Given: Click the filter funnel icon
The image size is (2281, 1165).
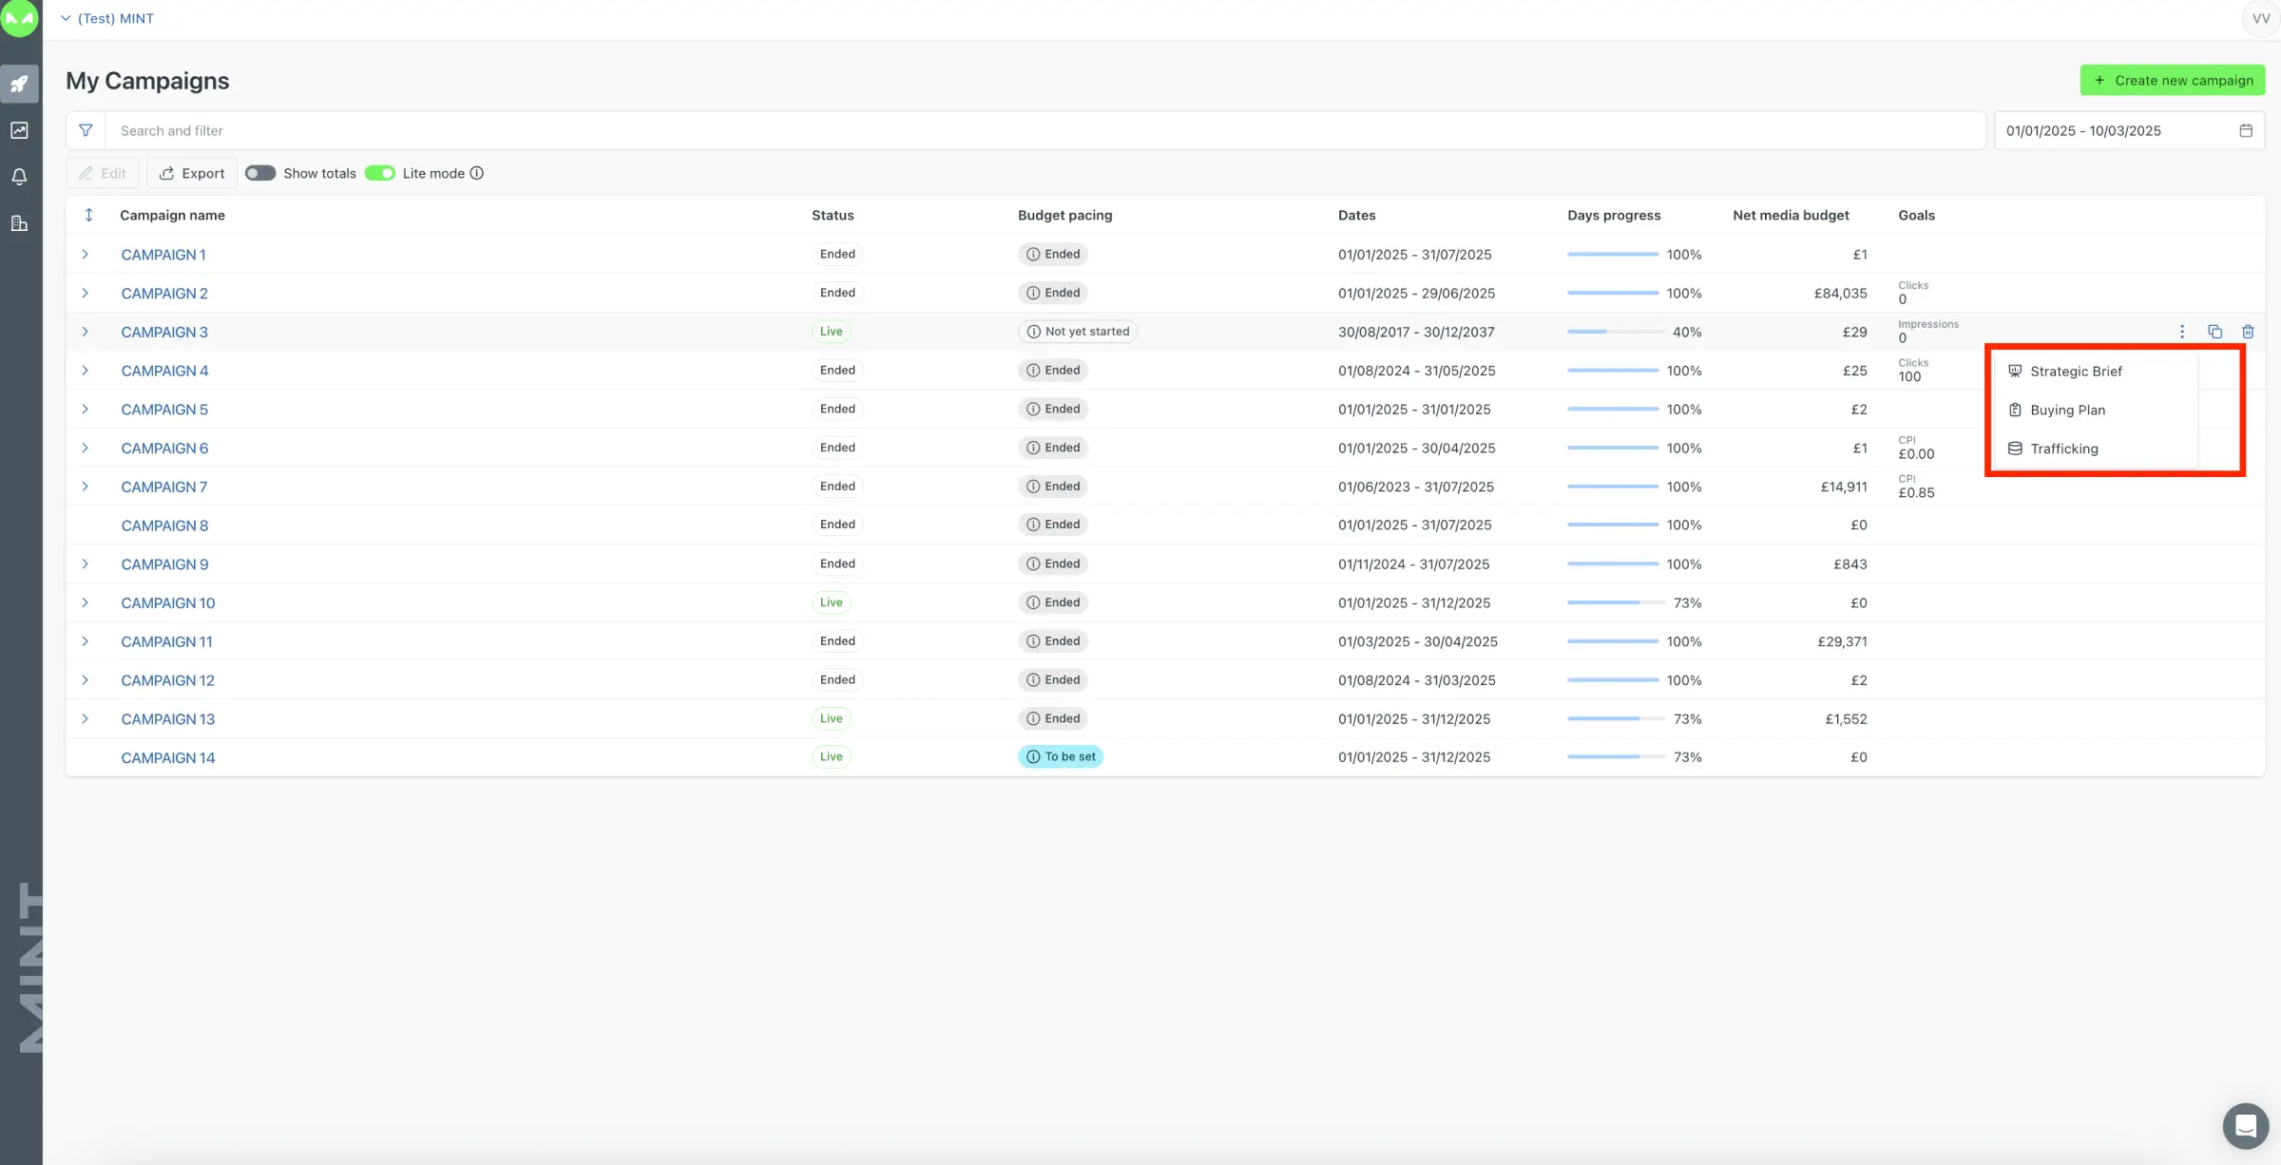Looking at the screenshot, I should coord(86,130).
